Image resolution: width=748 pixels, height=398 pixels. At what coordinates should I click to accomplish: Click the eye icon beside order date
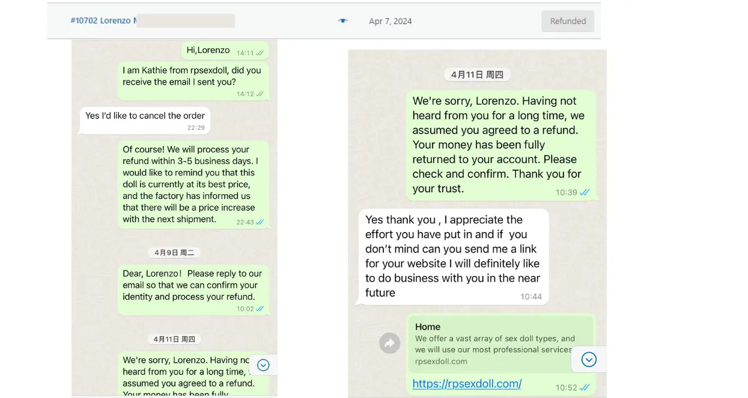[342, 21]
